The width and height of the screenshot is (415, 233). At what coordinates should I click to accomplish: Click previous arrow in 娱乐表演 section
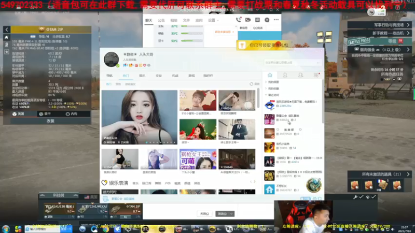(x=251, y=182)
